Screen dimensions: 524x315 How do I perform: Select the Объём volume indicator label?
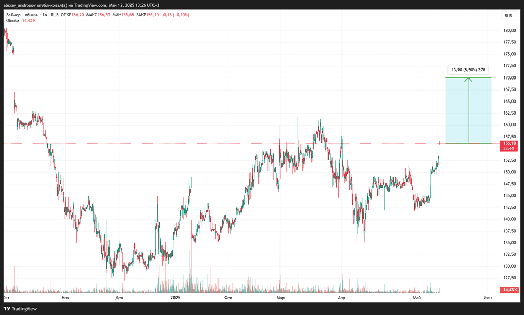(13, 21)
